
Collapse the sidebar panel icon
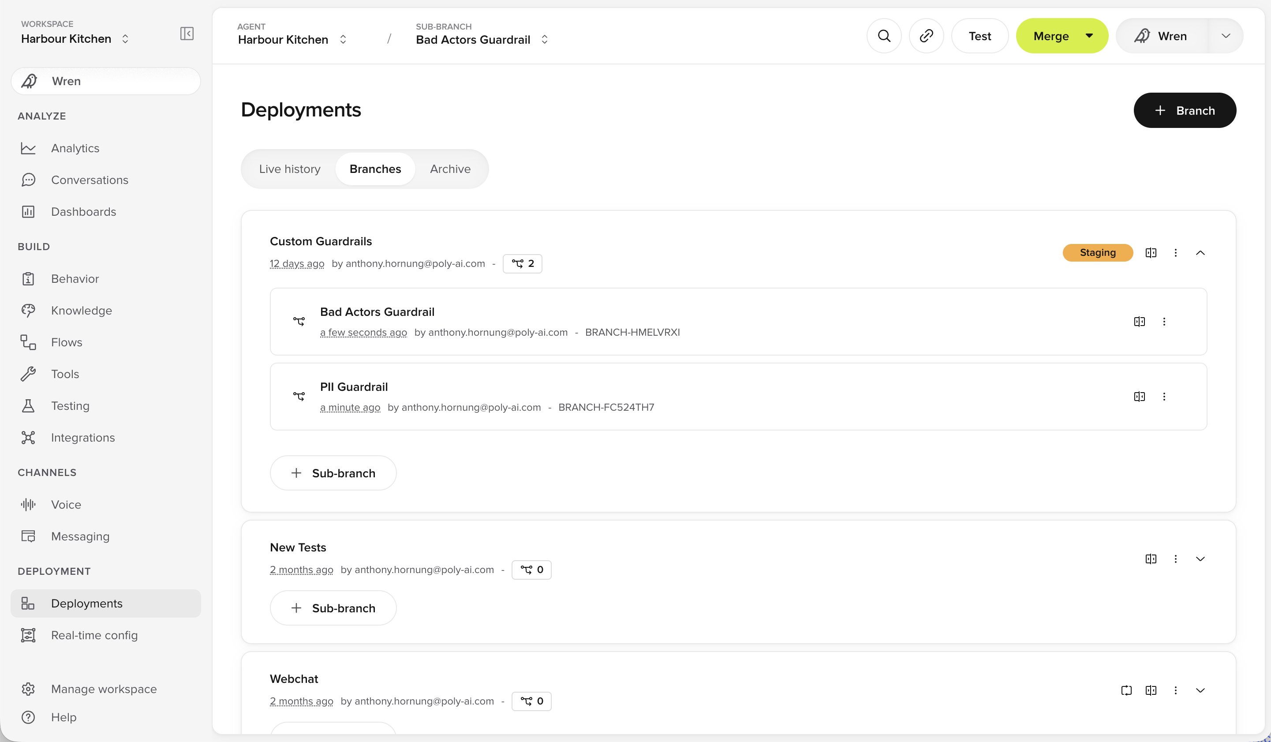tap(187, 33)
